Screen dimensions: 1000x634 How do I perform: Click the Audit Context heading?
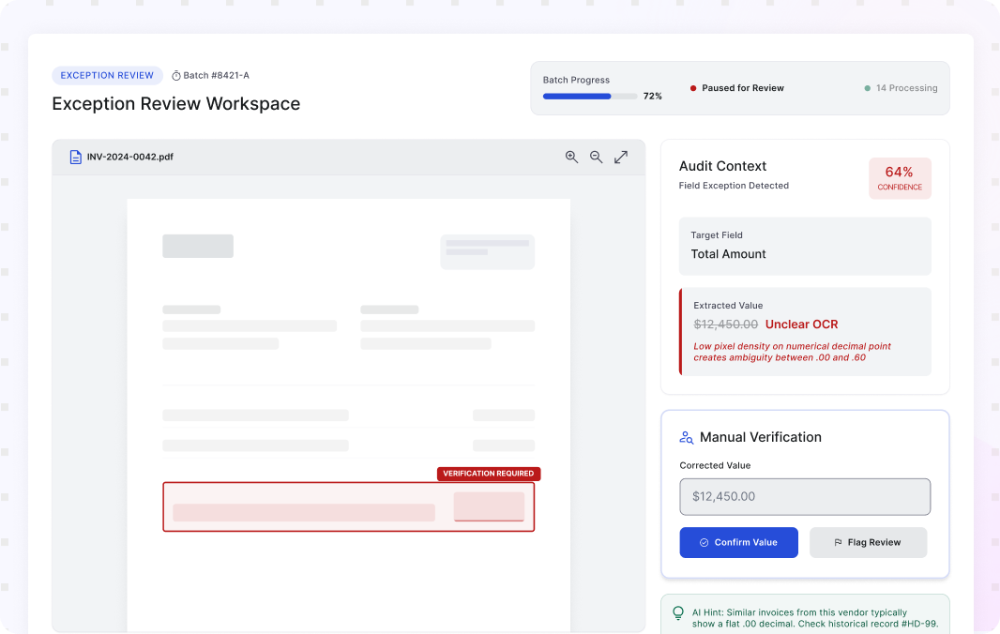[722, 167]
